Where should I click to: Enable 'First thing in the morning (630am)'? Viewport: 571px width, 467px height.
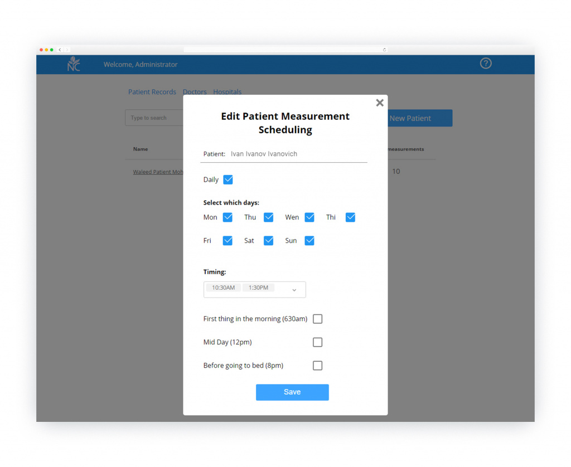(x=317, y=319)
